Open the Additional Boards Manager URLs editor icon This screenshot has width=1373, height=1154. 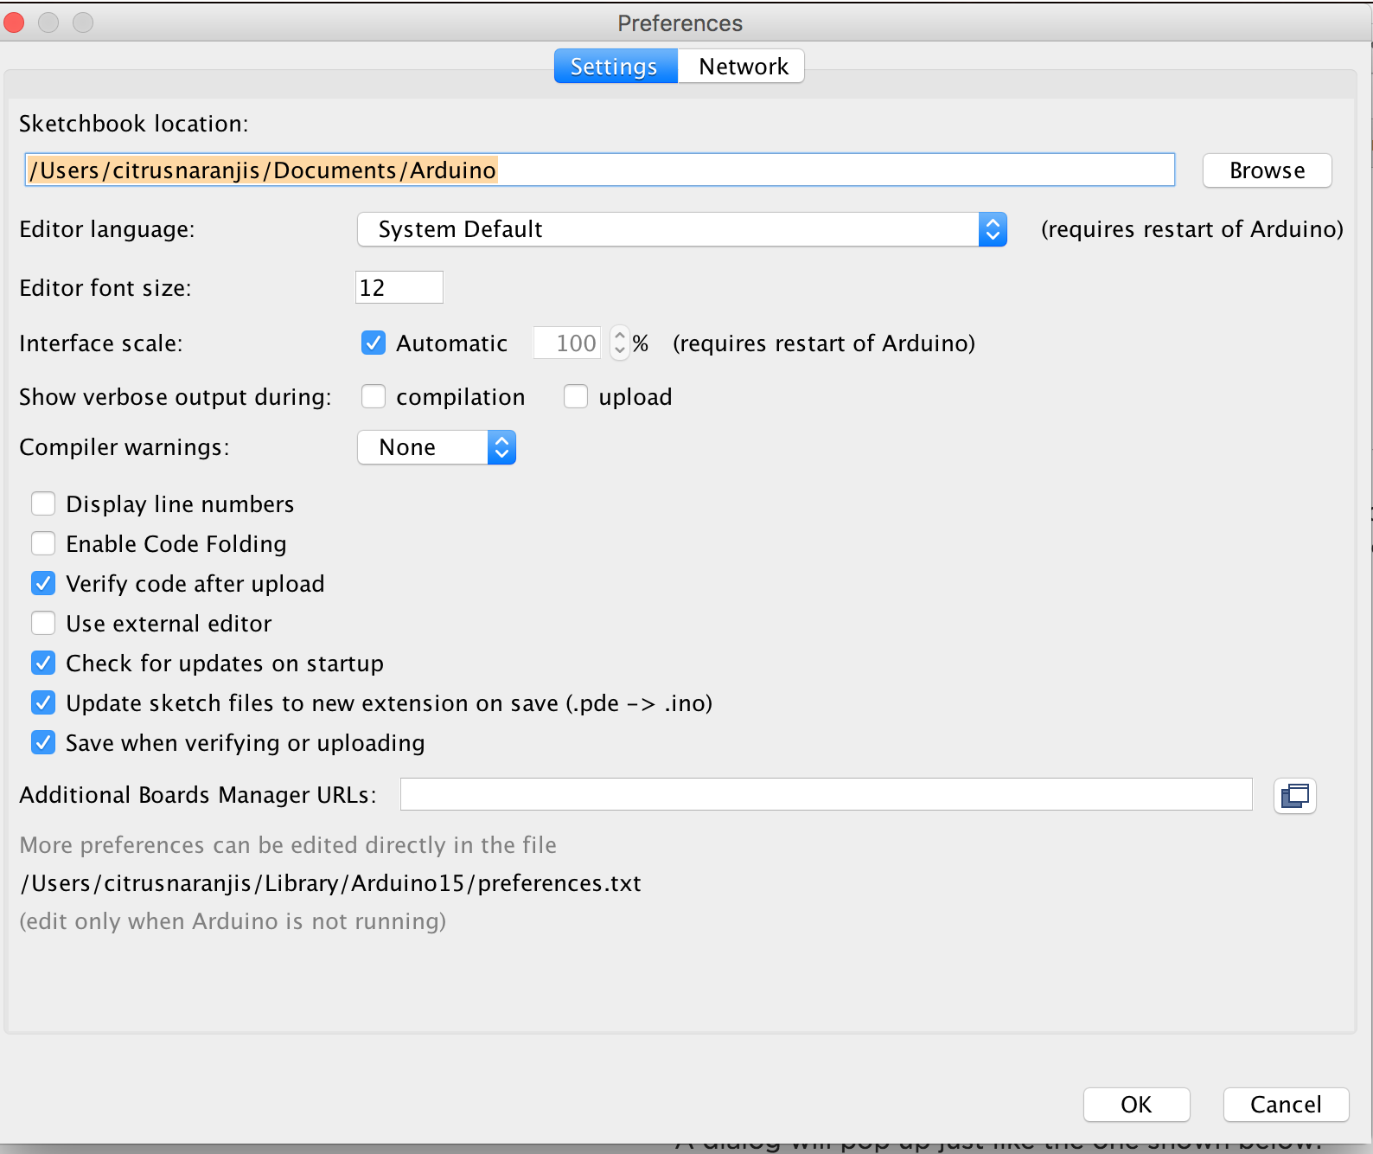coord(1294,796)
